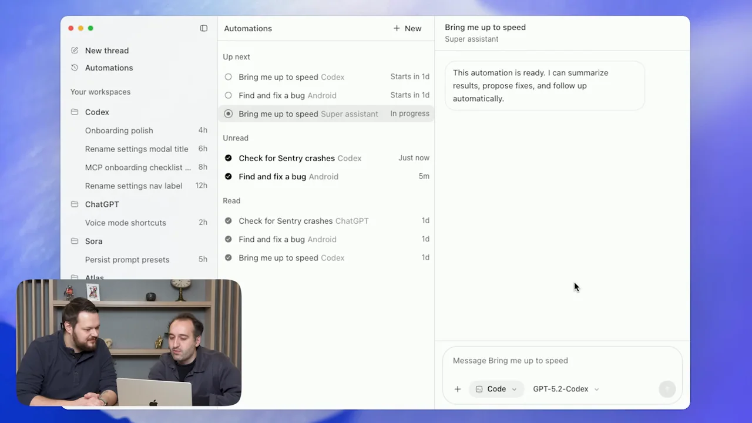Open unread Find and fix a bug Android
This screenshot has height=423, width=752.
coord(326,176)
